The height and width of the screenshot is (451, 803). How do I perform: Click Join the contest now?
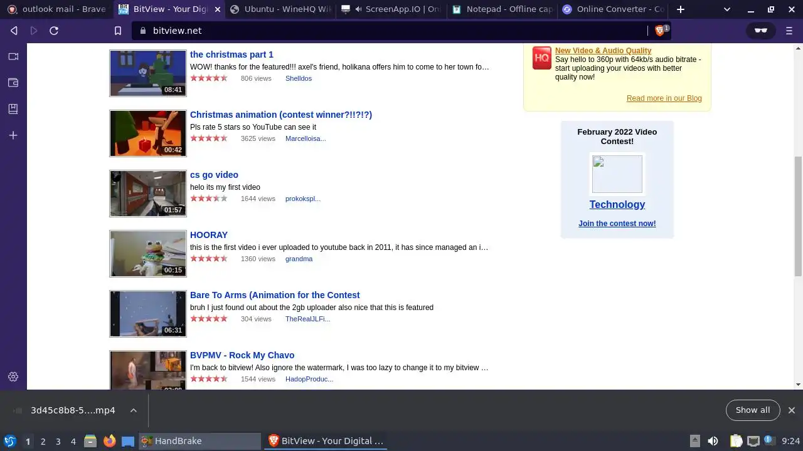click(617, 224)
